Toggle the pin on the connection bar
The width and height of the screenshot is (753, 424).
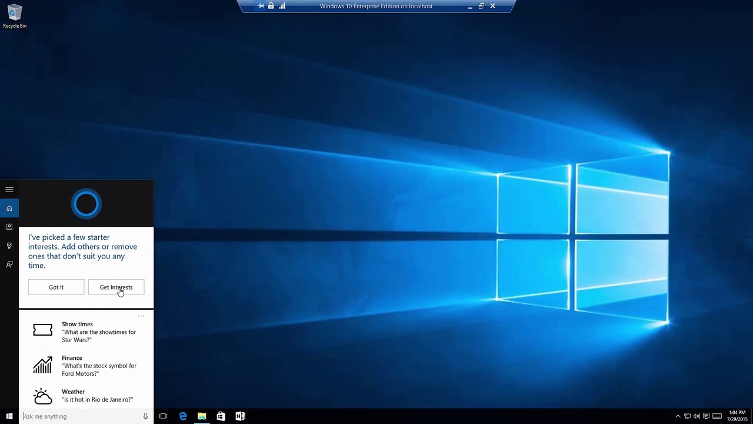261,6
